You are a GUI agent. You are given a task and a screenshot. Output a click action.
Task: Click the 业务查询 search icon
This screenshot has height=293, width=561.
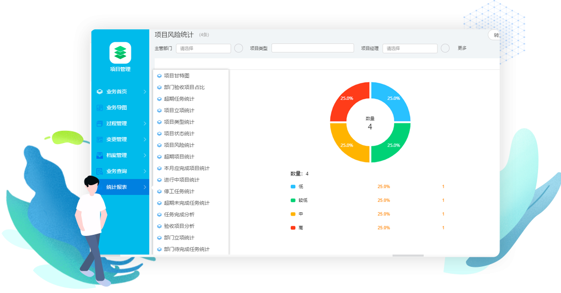pyautogui.click(x=99, y=171)
